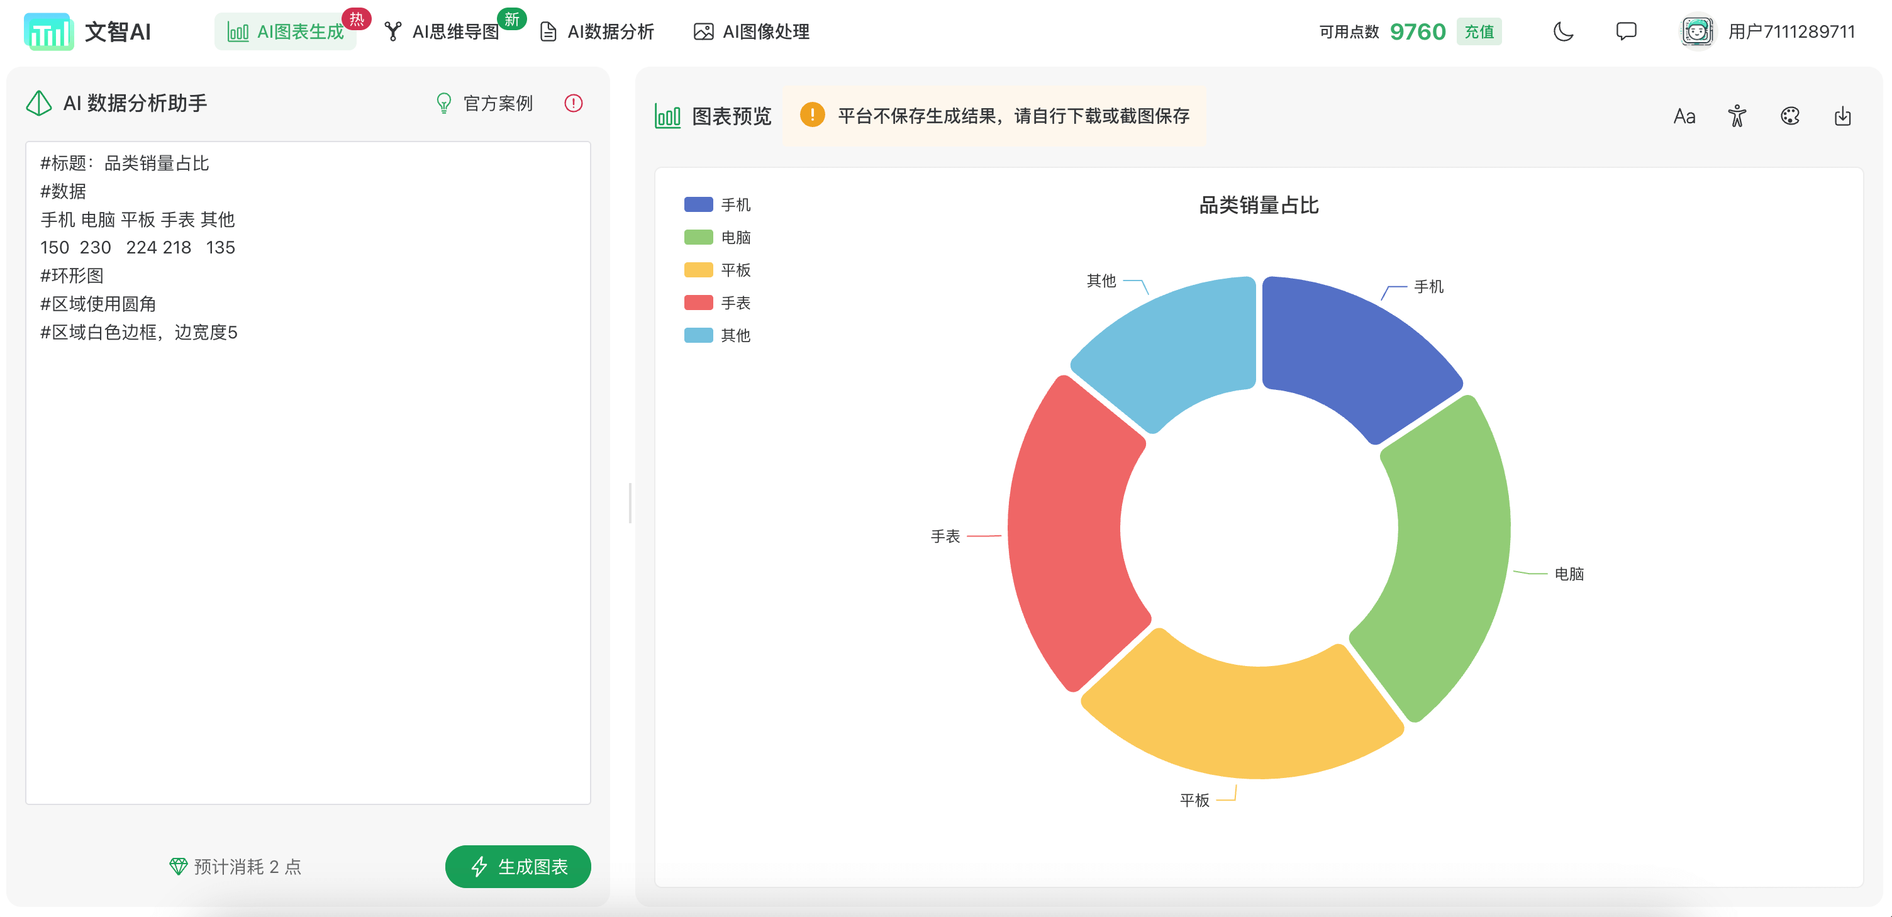Toggle the 其他 legend entry

pyautogui.click(x=718, y=335)
